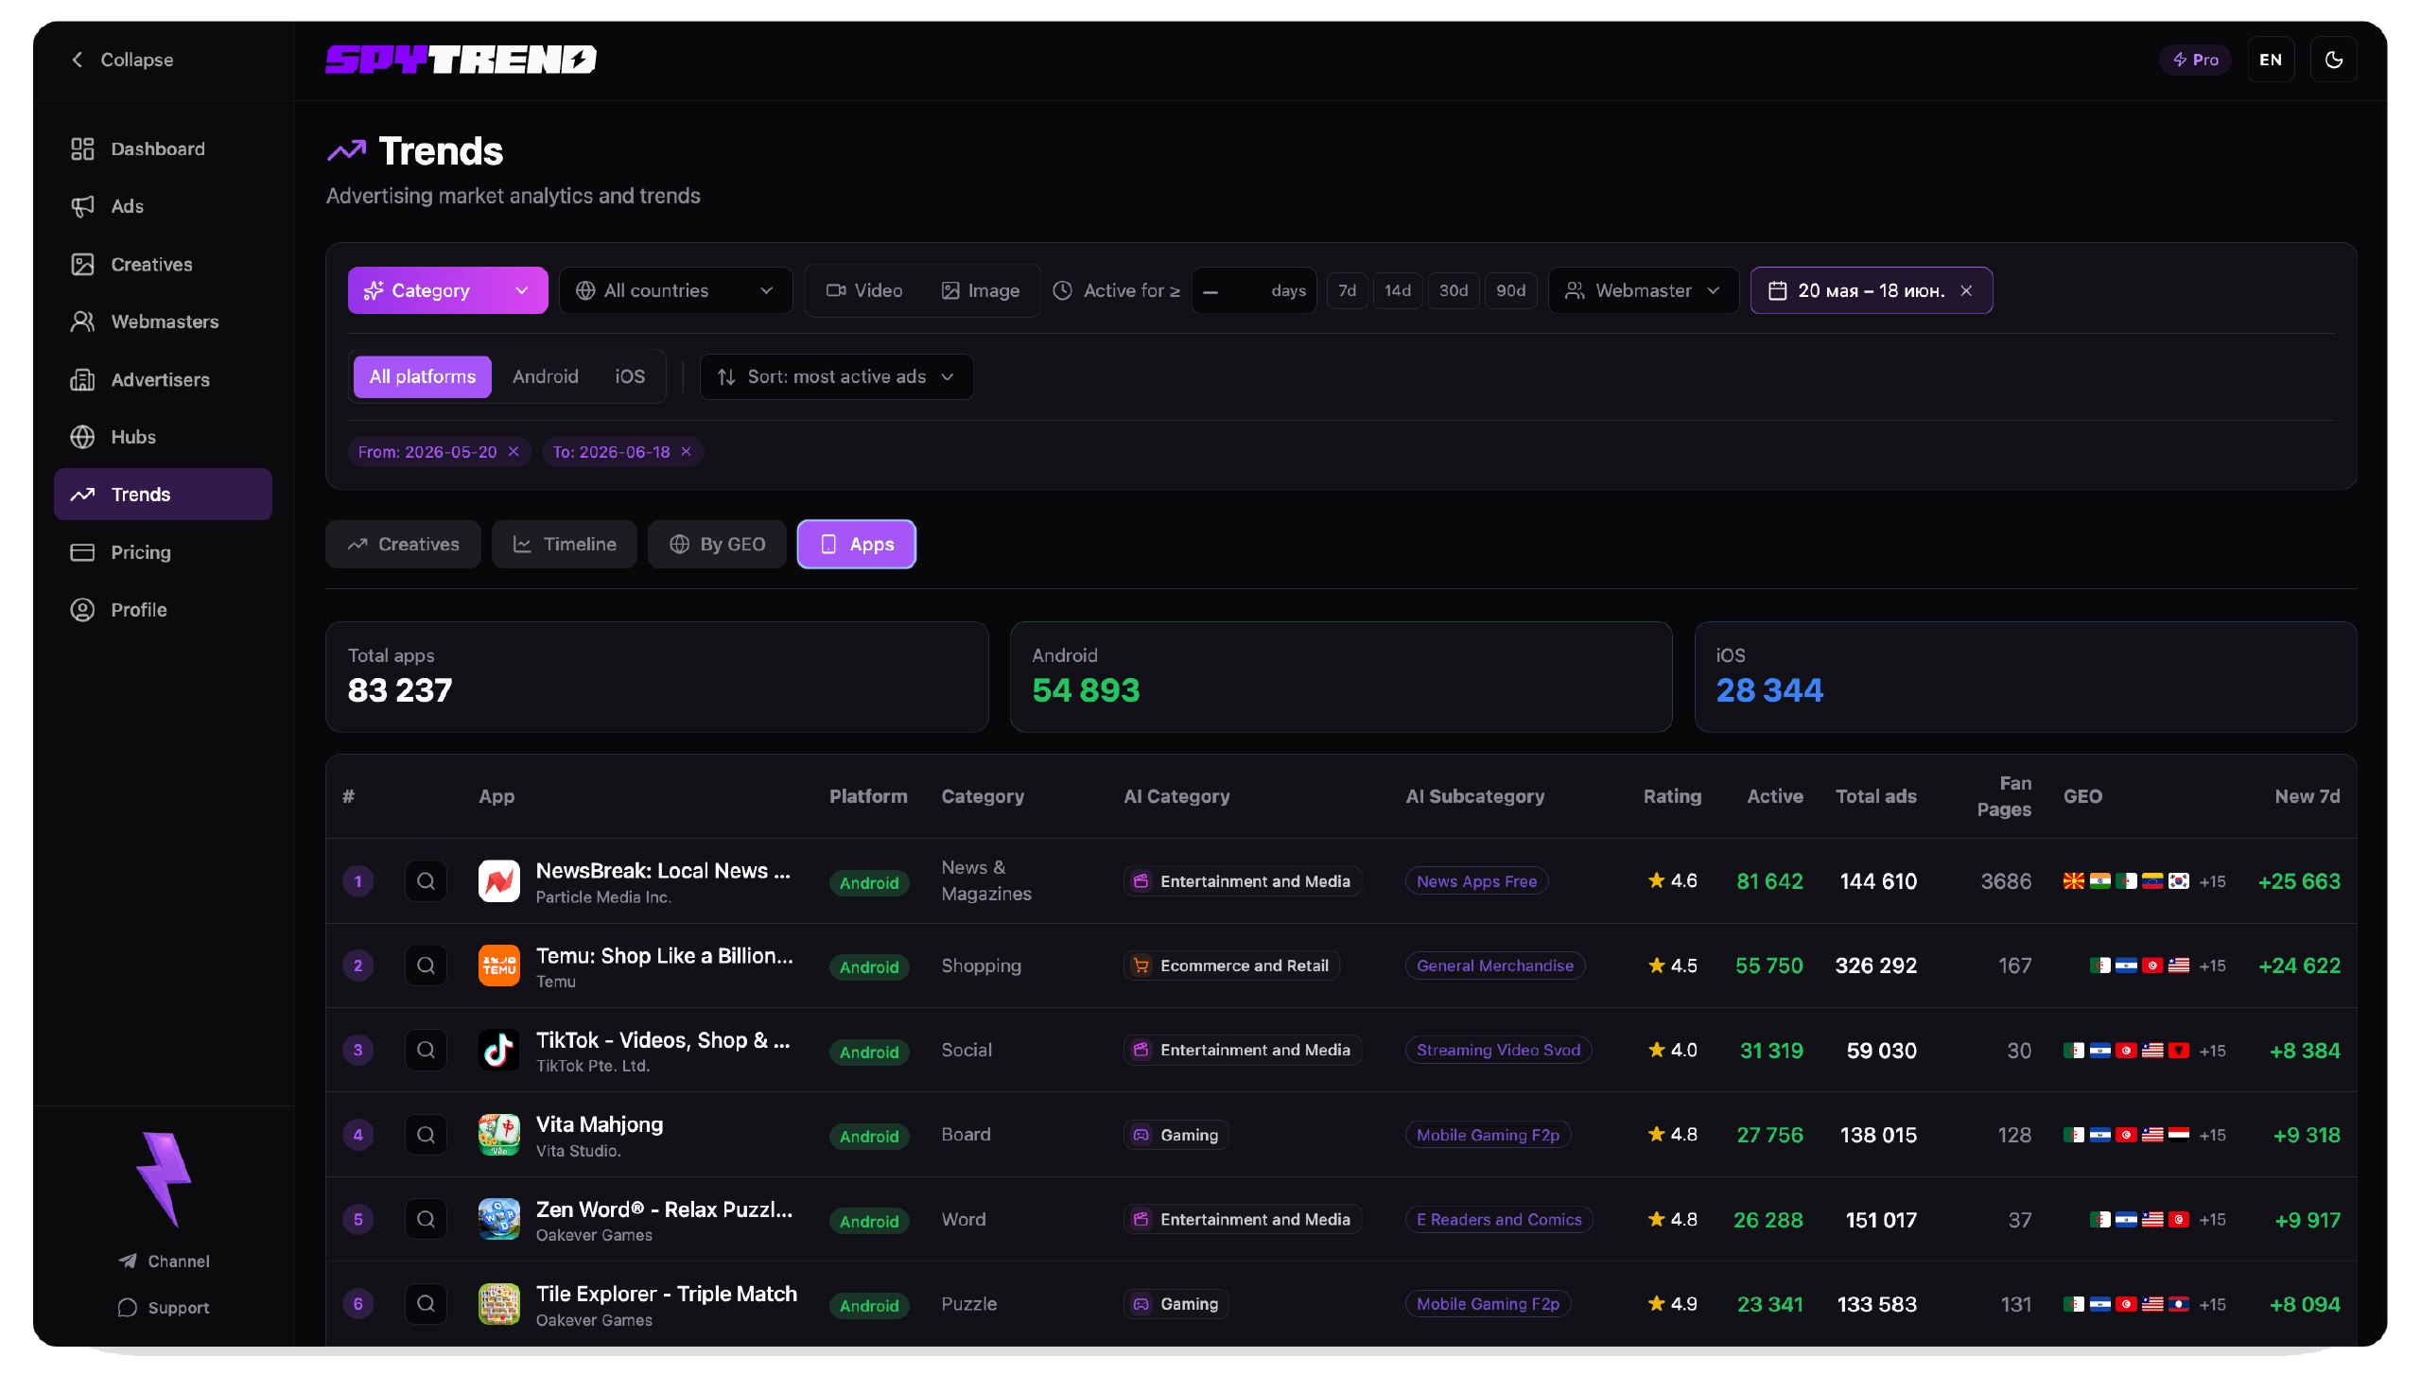The height and width of the screenshot is (1392, 2421).
Task: Open Webmasters in the sidebar
Action: click(164, 322)
